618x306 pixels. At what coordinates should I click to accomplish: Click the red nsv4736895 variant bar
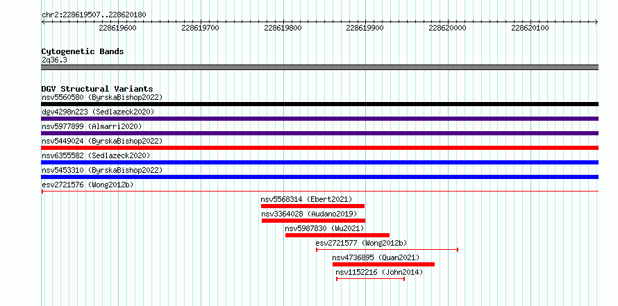coord(383,264)
